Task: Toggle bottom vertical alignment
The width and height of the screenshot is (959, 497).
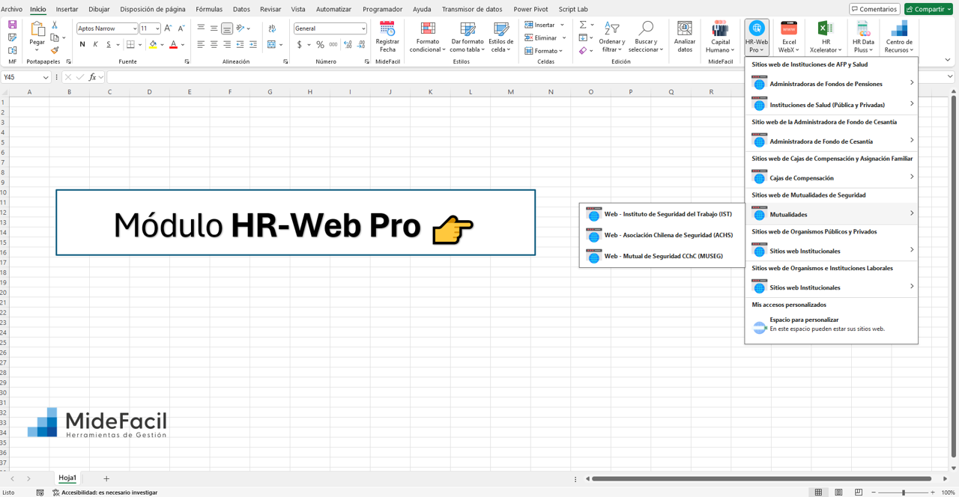Action: 227,28
